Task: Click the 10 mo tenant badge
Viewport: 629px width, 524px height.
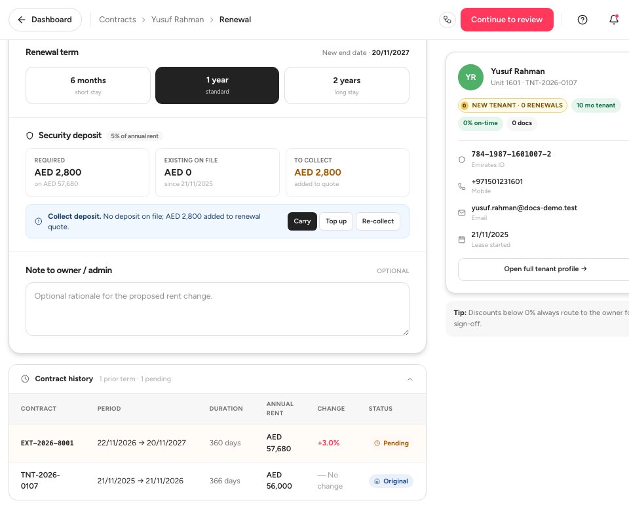Action: point(596,105)
